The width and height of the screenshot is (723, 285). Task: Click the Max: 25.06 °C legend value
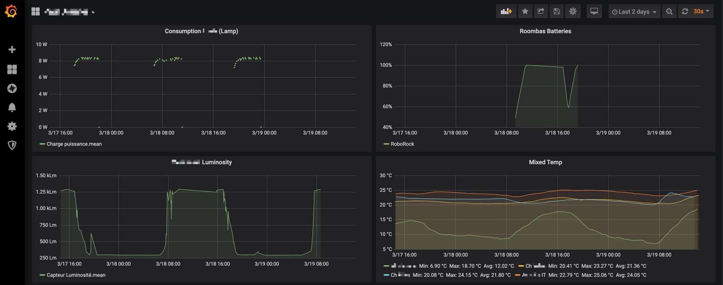[x=597, y=275]
